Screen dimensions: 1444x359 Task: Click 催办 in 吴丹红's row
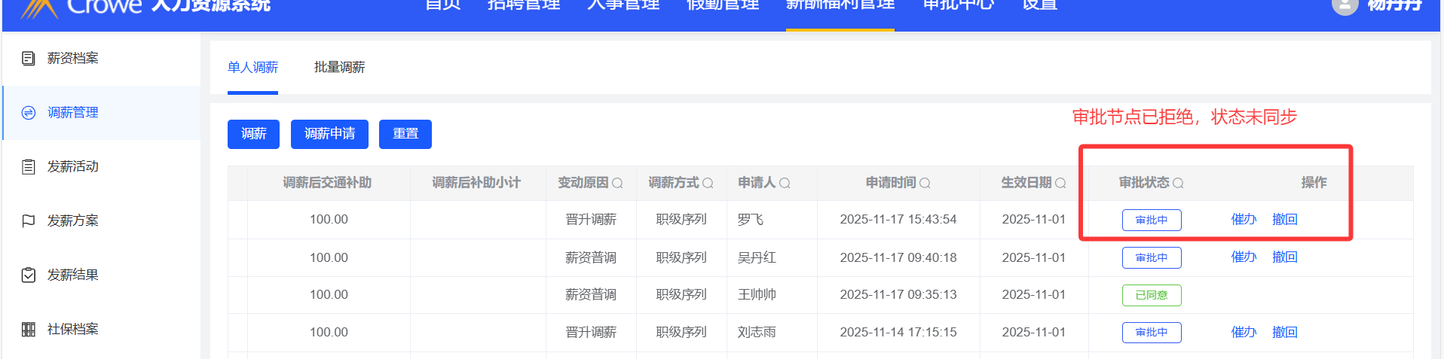click(x=1244, y=257)
